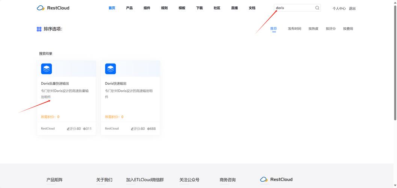Click the 搜索结果 heading
Image resolution: width=397 pixels, height=188 pixels.
[x=45, y=54]
